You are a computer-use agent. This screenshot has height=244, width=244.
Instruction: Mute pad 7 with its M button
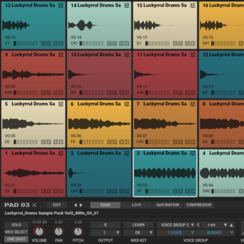point(193,142)
